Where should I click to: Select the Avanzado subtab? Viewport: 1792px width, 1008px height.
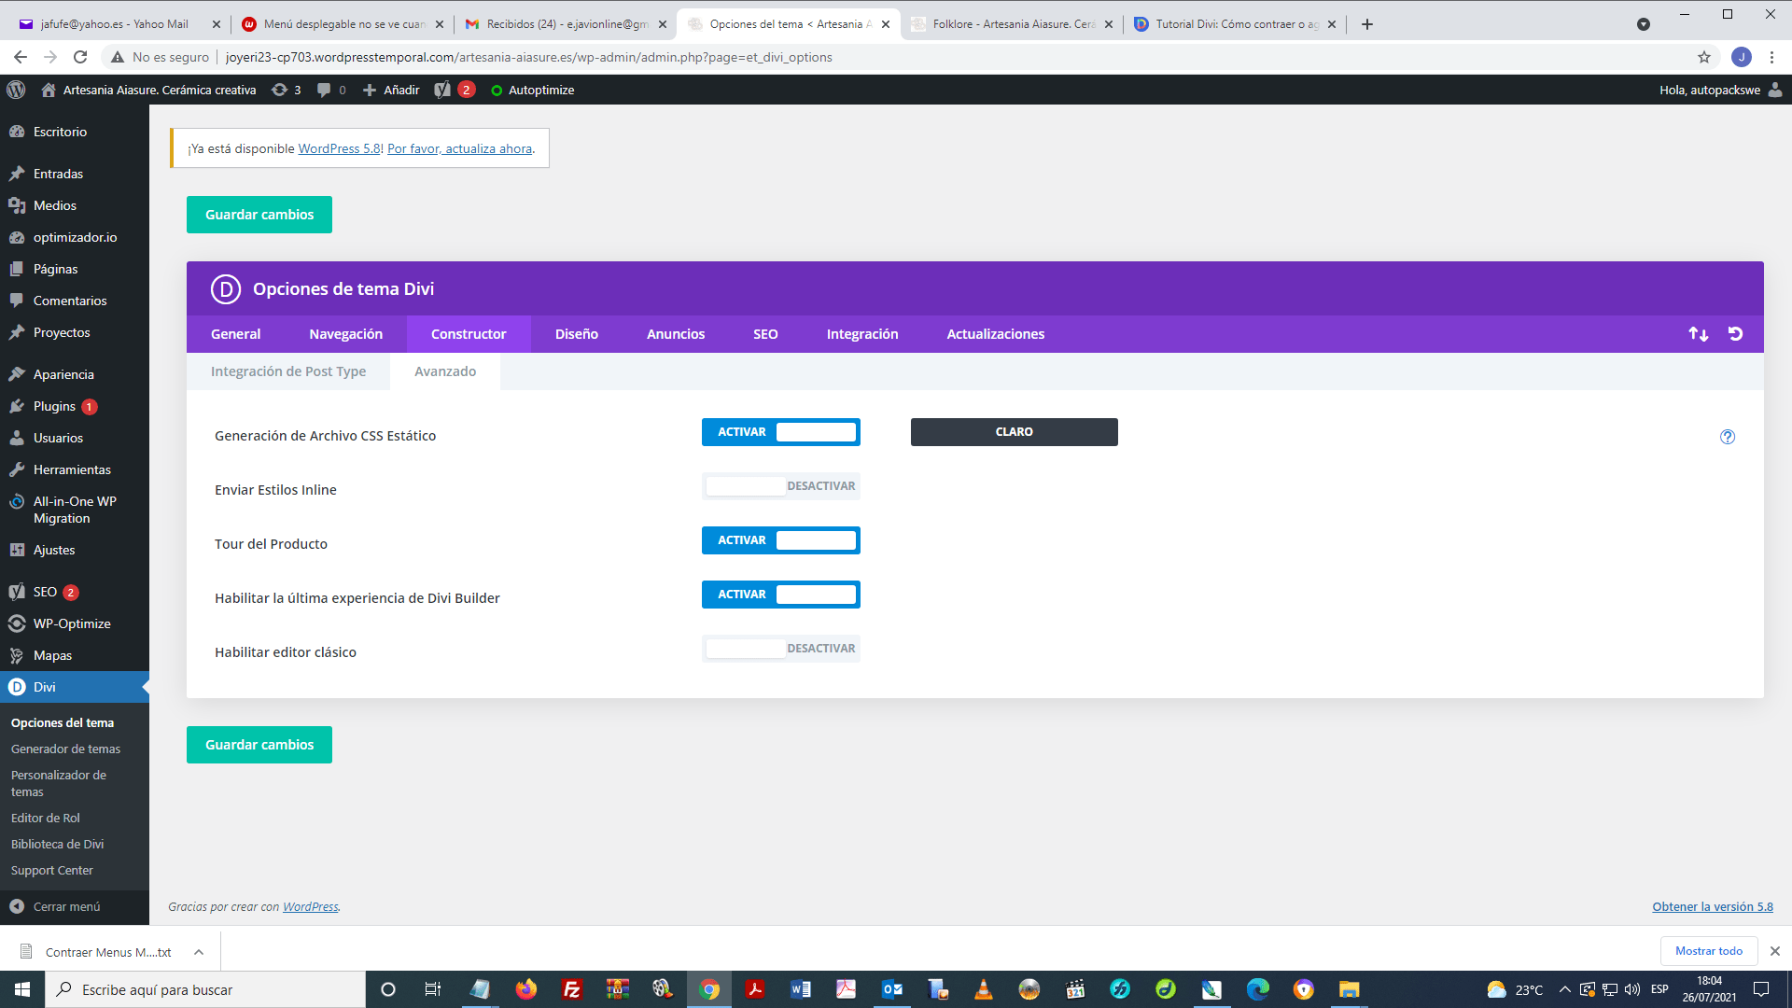445,371
